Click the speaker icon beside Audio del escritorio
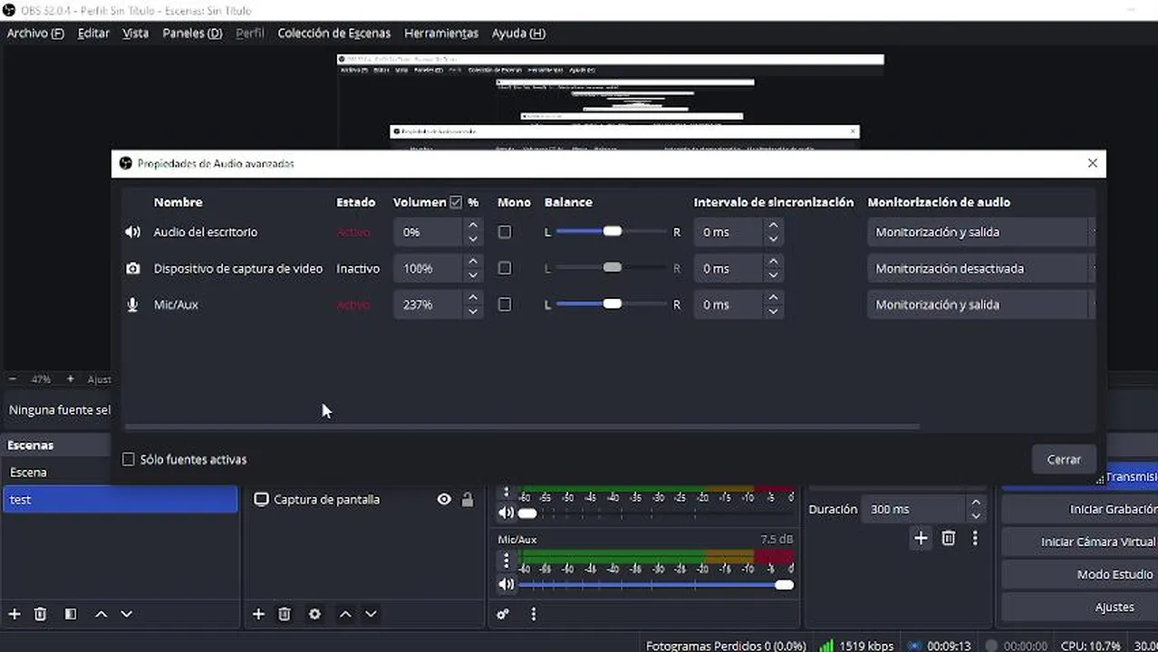The height and width of the screenshot is (652, 1158). point(132,232)
